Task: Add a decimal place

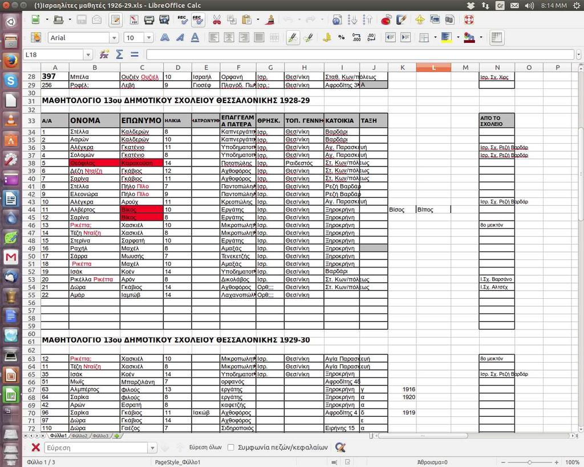Action: (356, 37)
